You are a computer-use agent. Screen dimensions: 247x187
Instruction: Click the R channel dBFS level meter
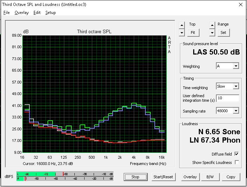(65, 179)
